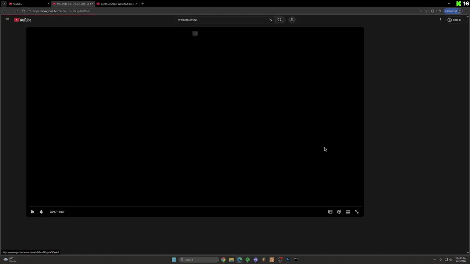Click the taskbar Search box

pos(199,260)
